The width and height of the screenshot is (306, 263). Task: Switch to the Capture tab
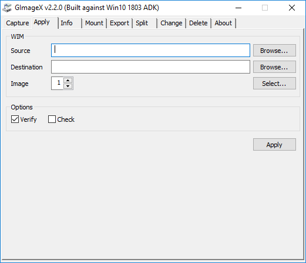pyautogui.click(x=18, y=23)
